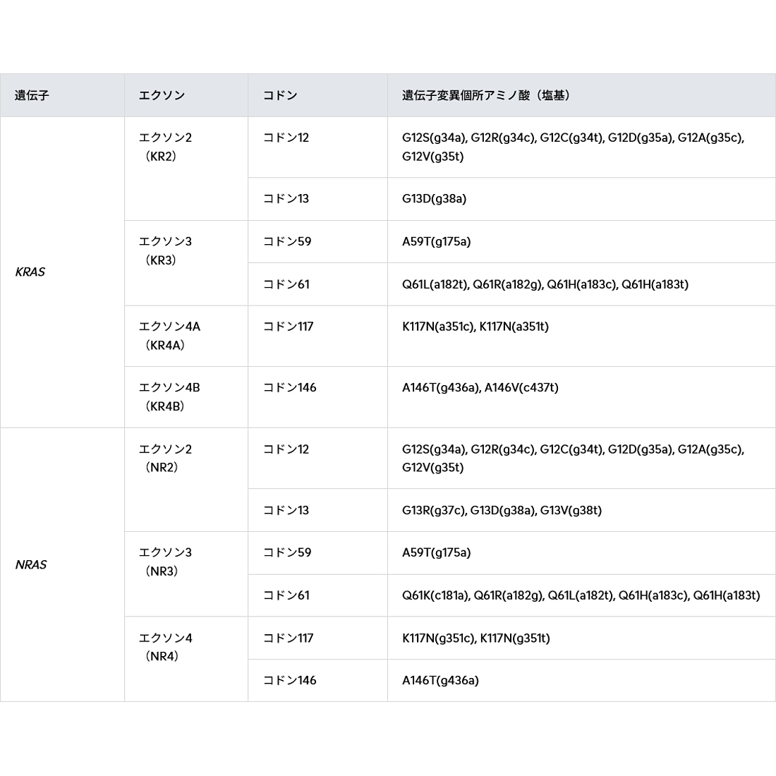Select the エクソン2（NR2） cell
Screen dimensions: 776x776
pyautogui.click(x=186, y=480)
